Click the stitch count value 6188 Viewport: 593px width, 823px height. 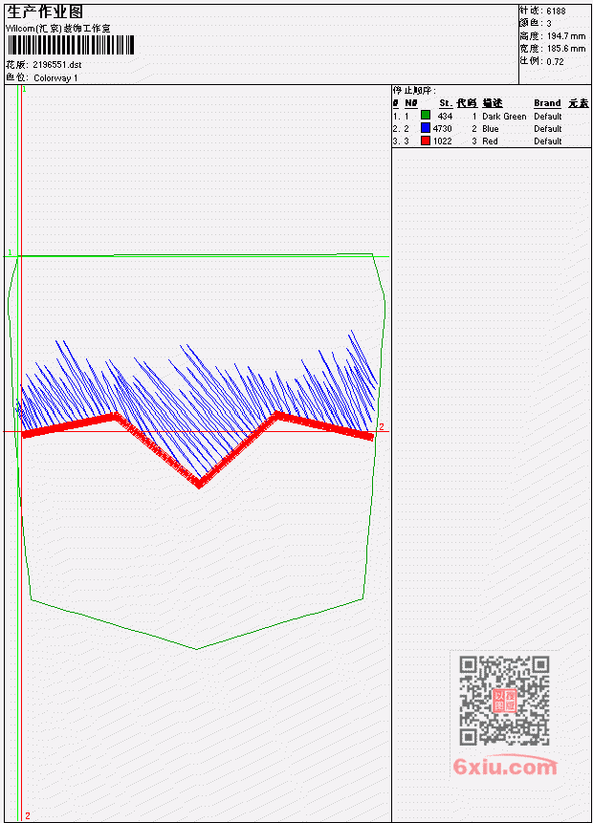pos(556,11)
